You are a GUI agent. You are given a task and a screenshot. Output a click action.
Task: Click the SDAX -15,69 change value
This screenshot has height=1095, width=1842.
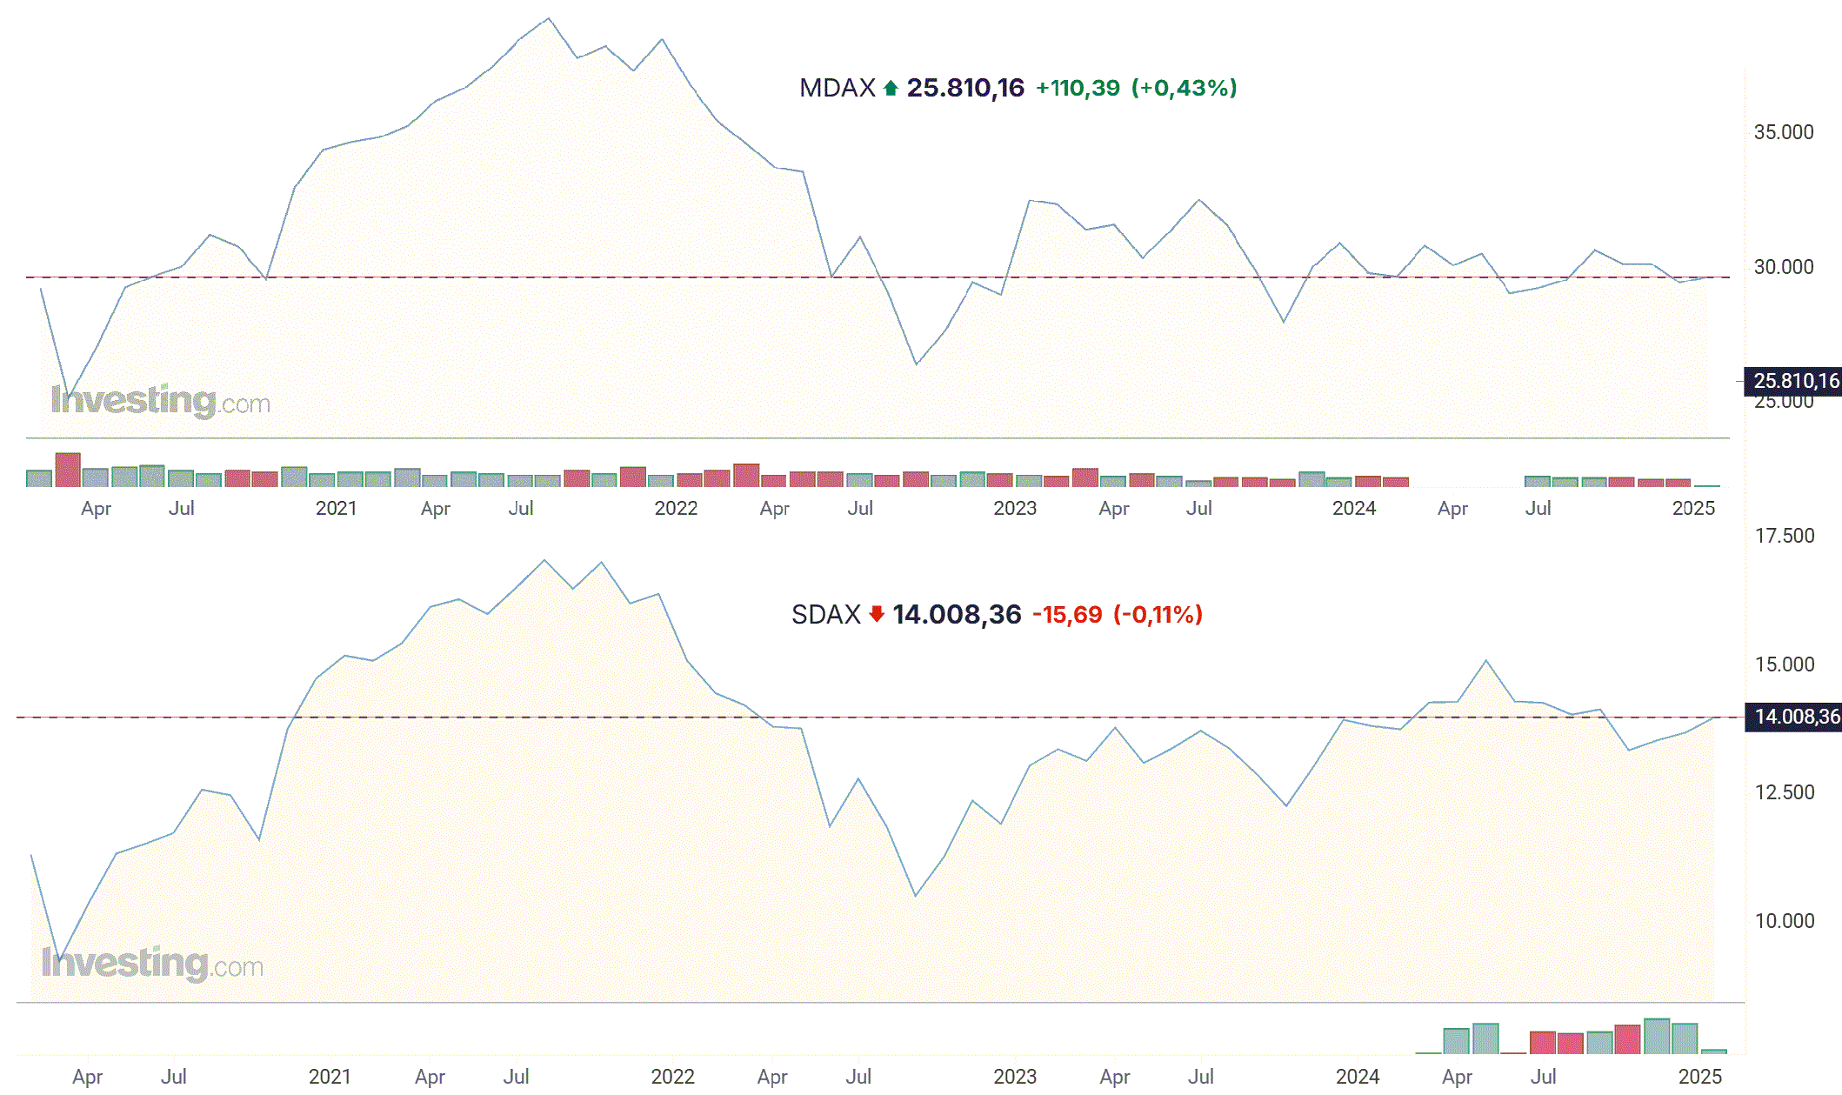pos(1067,615)
